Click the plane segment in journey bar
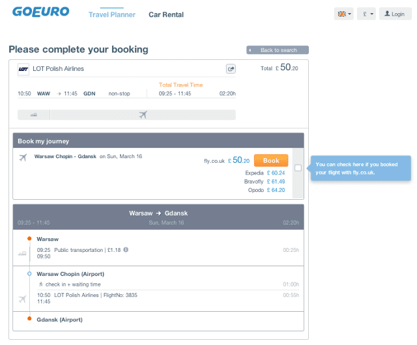 click(143, 115)
